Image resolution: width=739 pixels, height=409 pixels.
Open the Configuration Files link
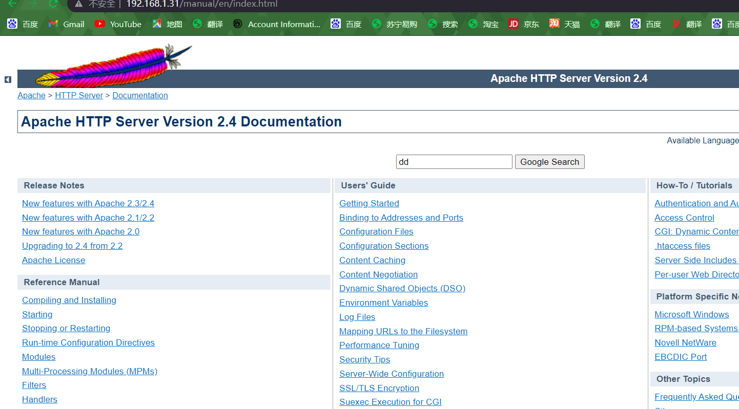tap(376, 231)
